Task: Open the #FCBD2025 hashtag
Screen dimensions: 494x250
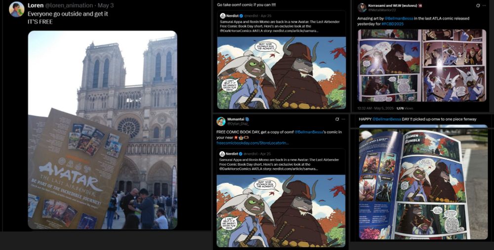Action: tap(393, 24)
